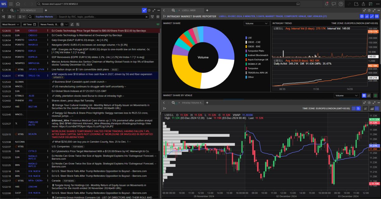Image resolution: width=381 pixels, height=199 pixels.
Task: Click the save layout icon in top toolbar
Action: [371, 4]
